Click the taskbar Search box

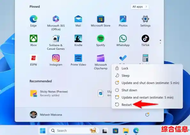point(74,131)
